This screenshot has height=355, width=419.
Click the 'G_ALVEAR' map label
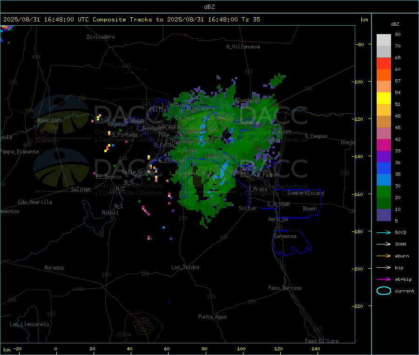[278, 204]
